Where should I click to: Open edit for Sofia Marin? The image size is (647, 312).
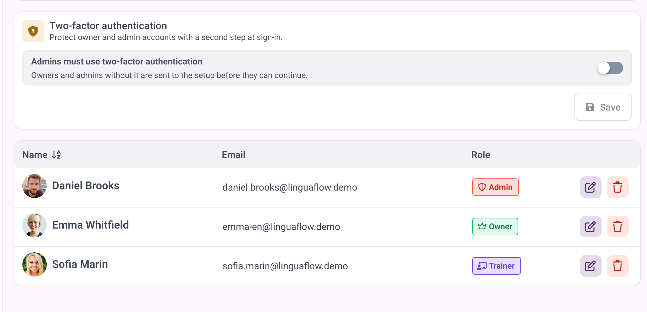(x=590, y=266)
